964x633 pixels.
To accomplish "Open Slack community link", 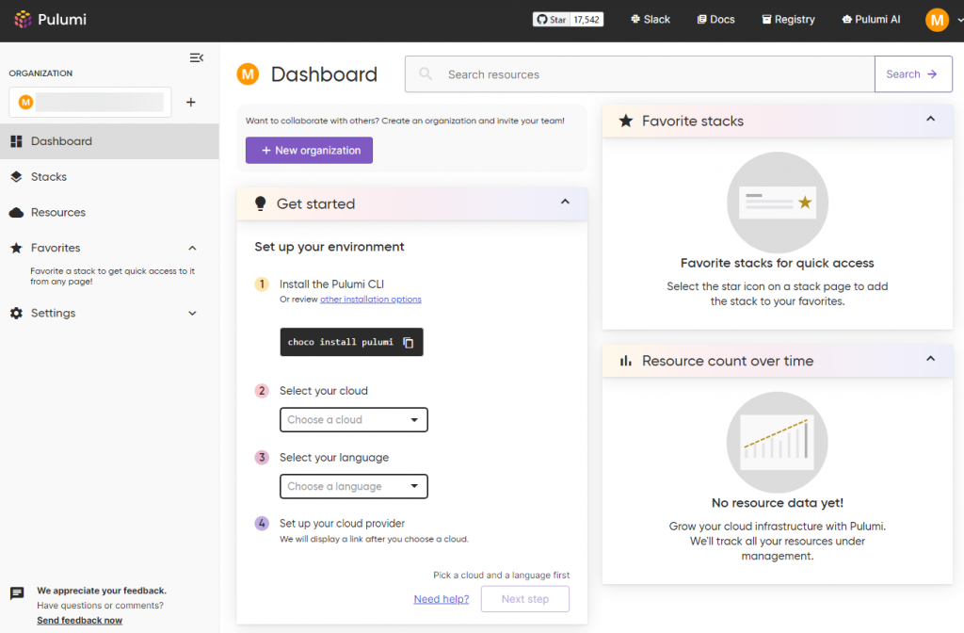I will click(x=651, y=20).
